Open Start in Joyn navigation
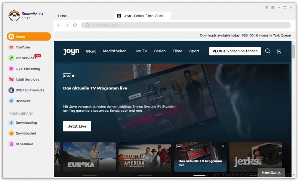This screenshot has height=181, width=299. click(91, 51)
